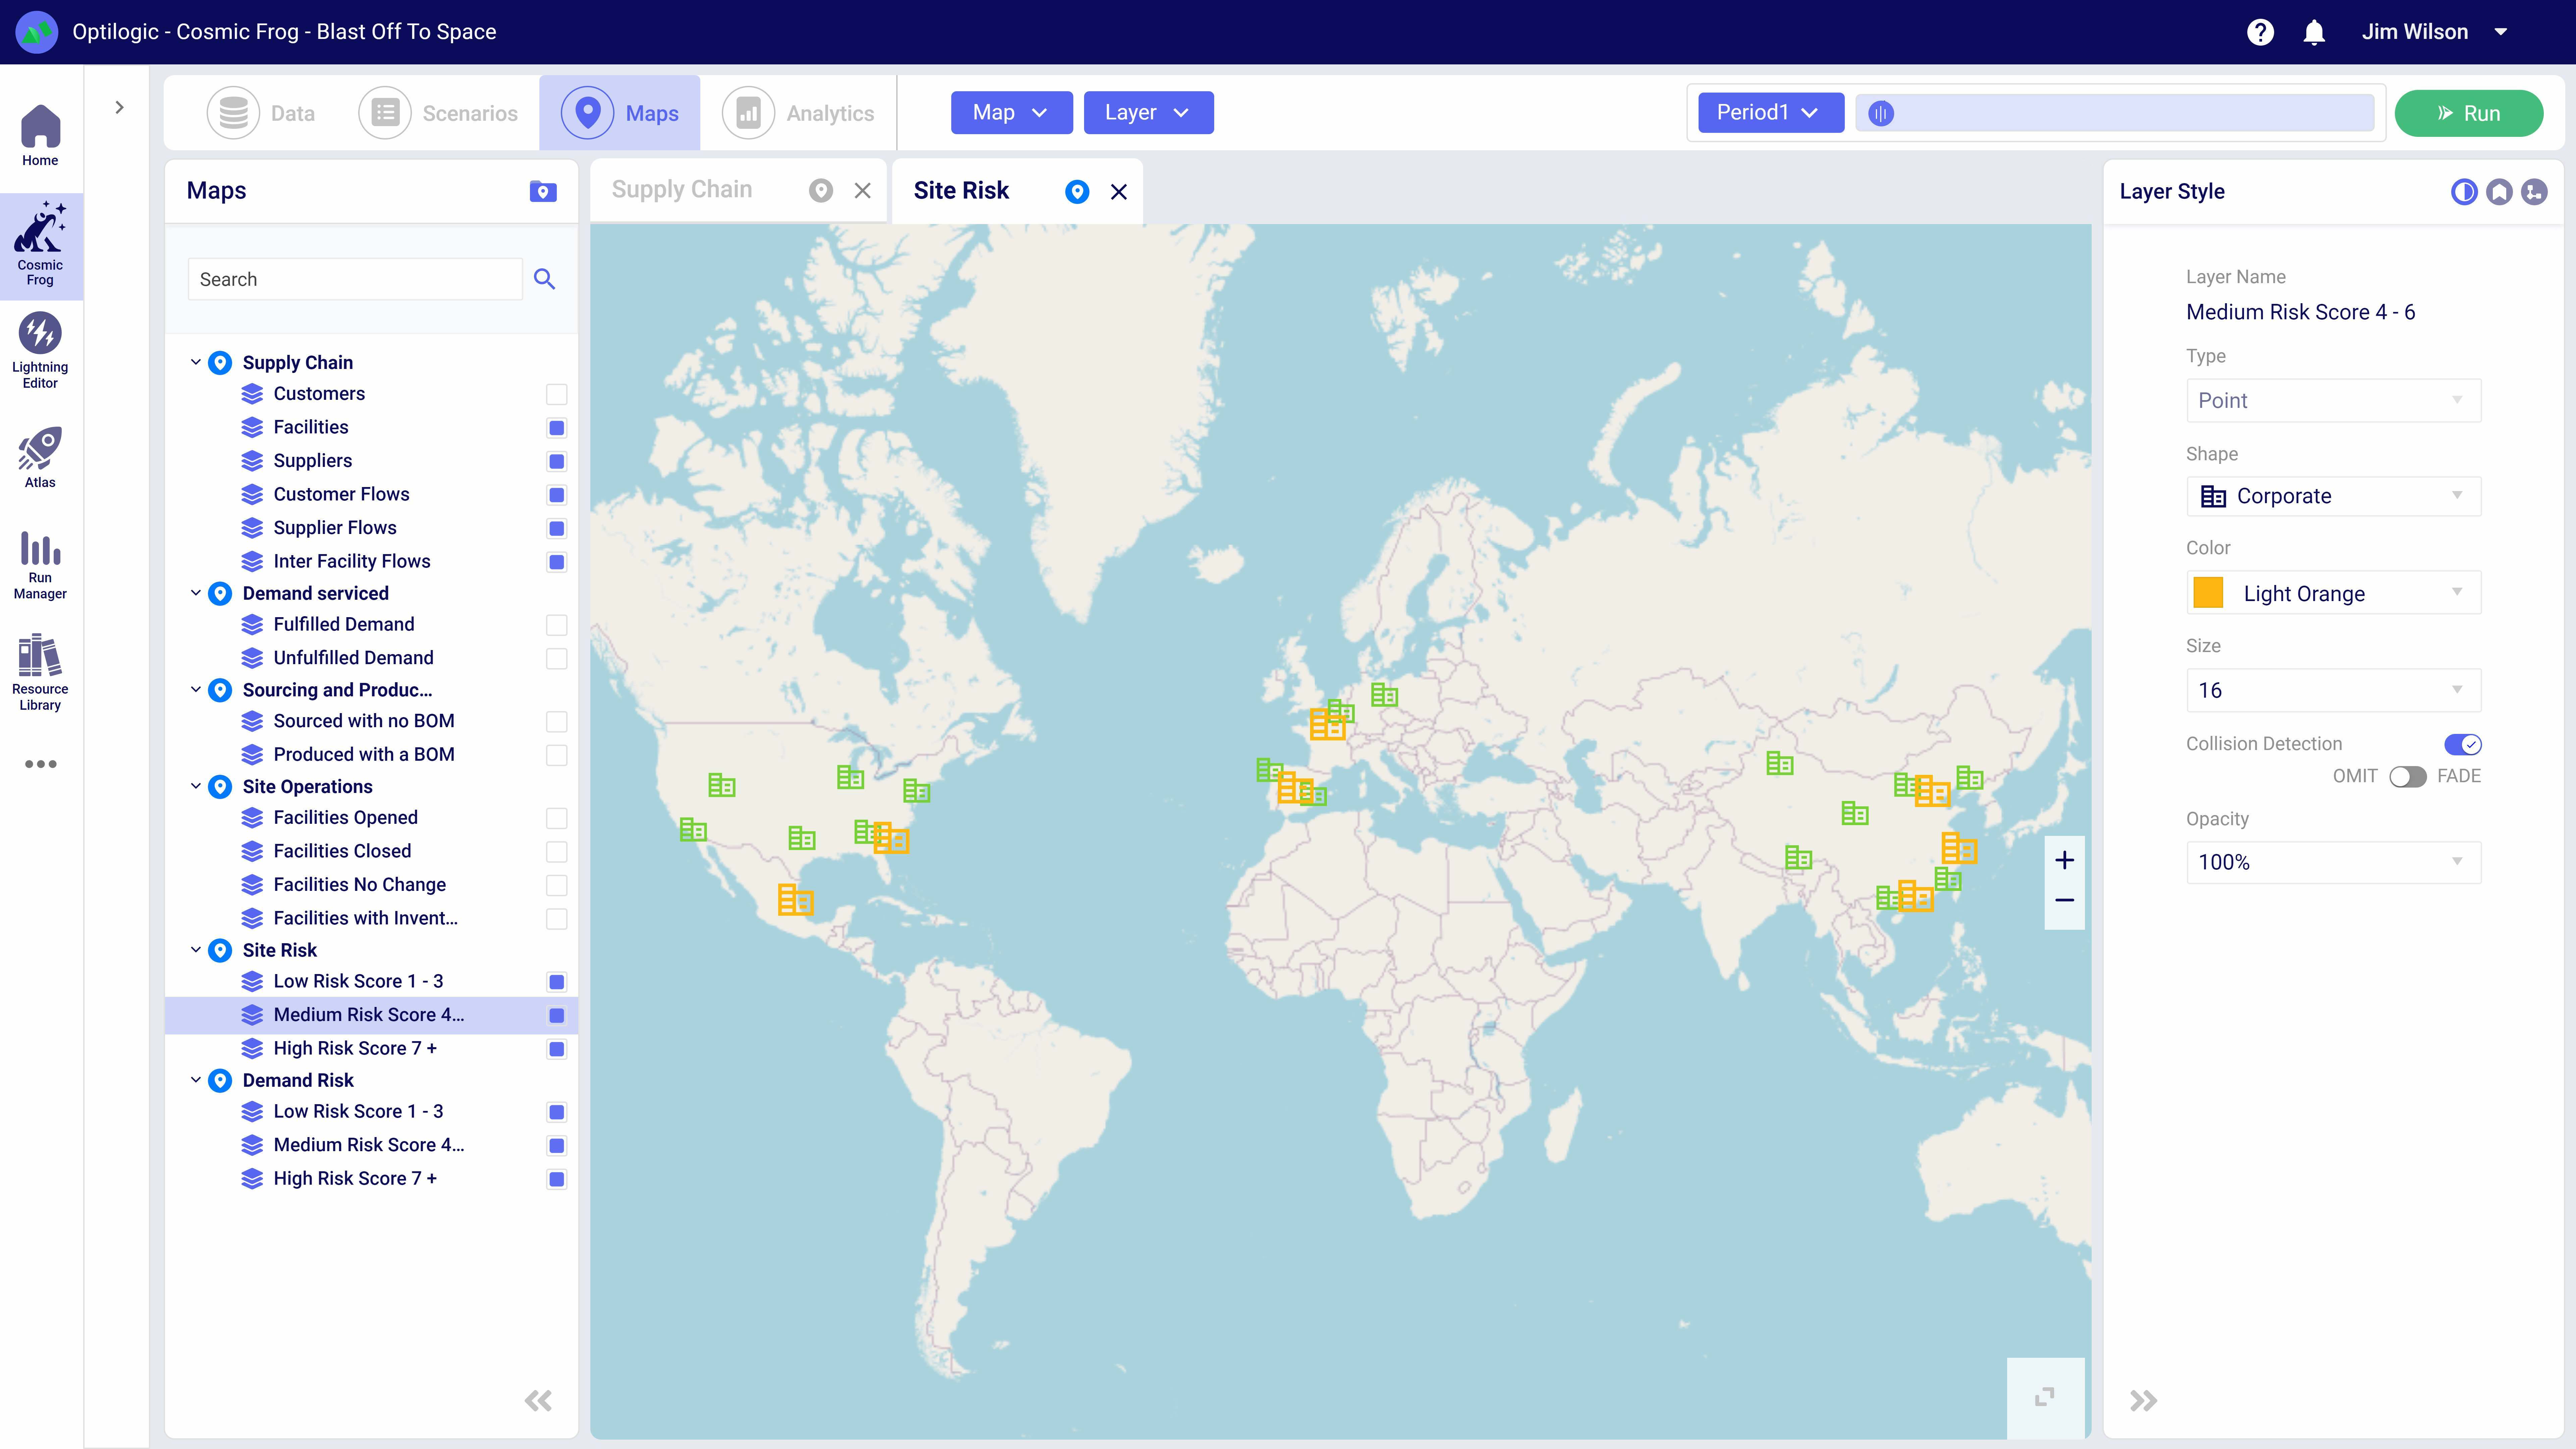Click the green Run button
Screen dimensions: 2576x1449
(x=2468, y=113)
